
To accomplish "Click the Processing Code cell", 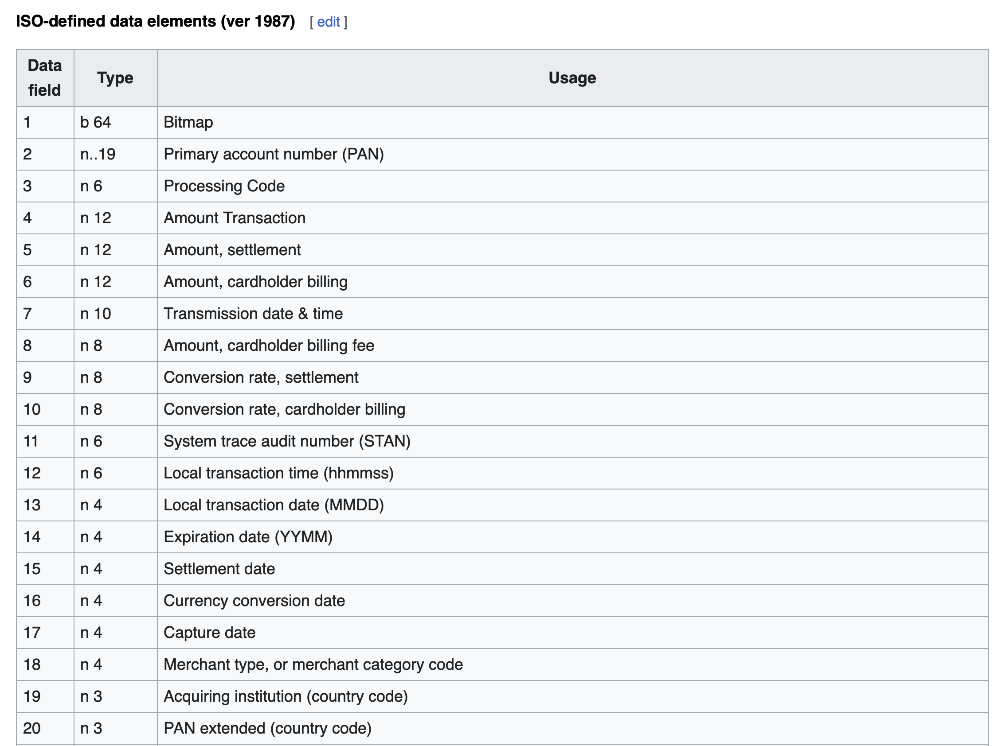I will (224, 186).
